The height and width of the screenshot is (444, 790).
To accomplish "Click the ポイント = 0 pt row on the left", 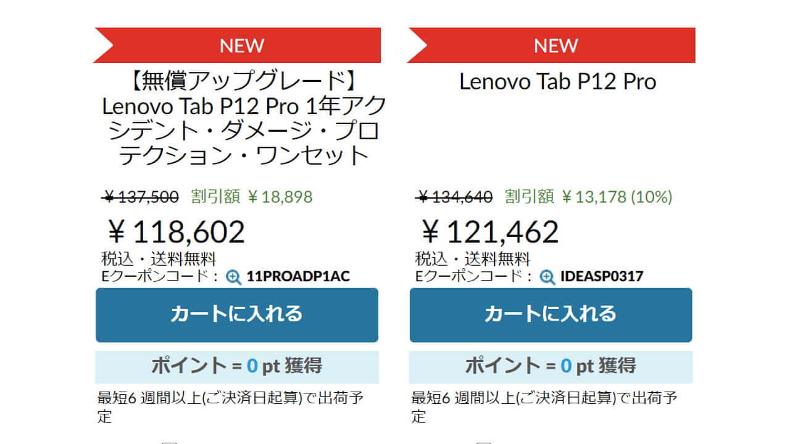I will 236,365.
